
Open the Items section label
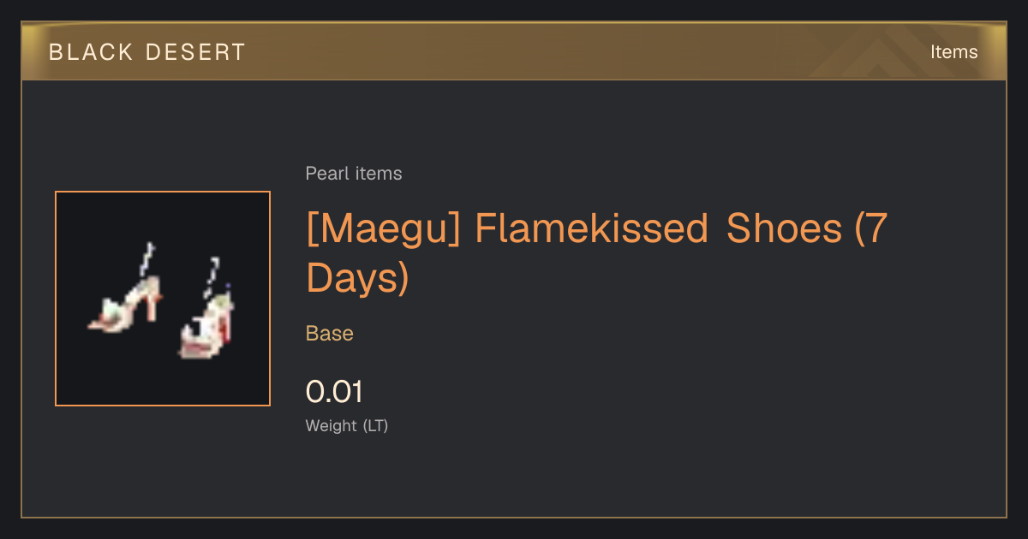pos(953,52)
